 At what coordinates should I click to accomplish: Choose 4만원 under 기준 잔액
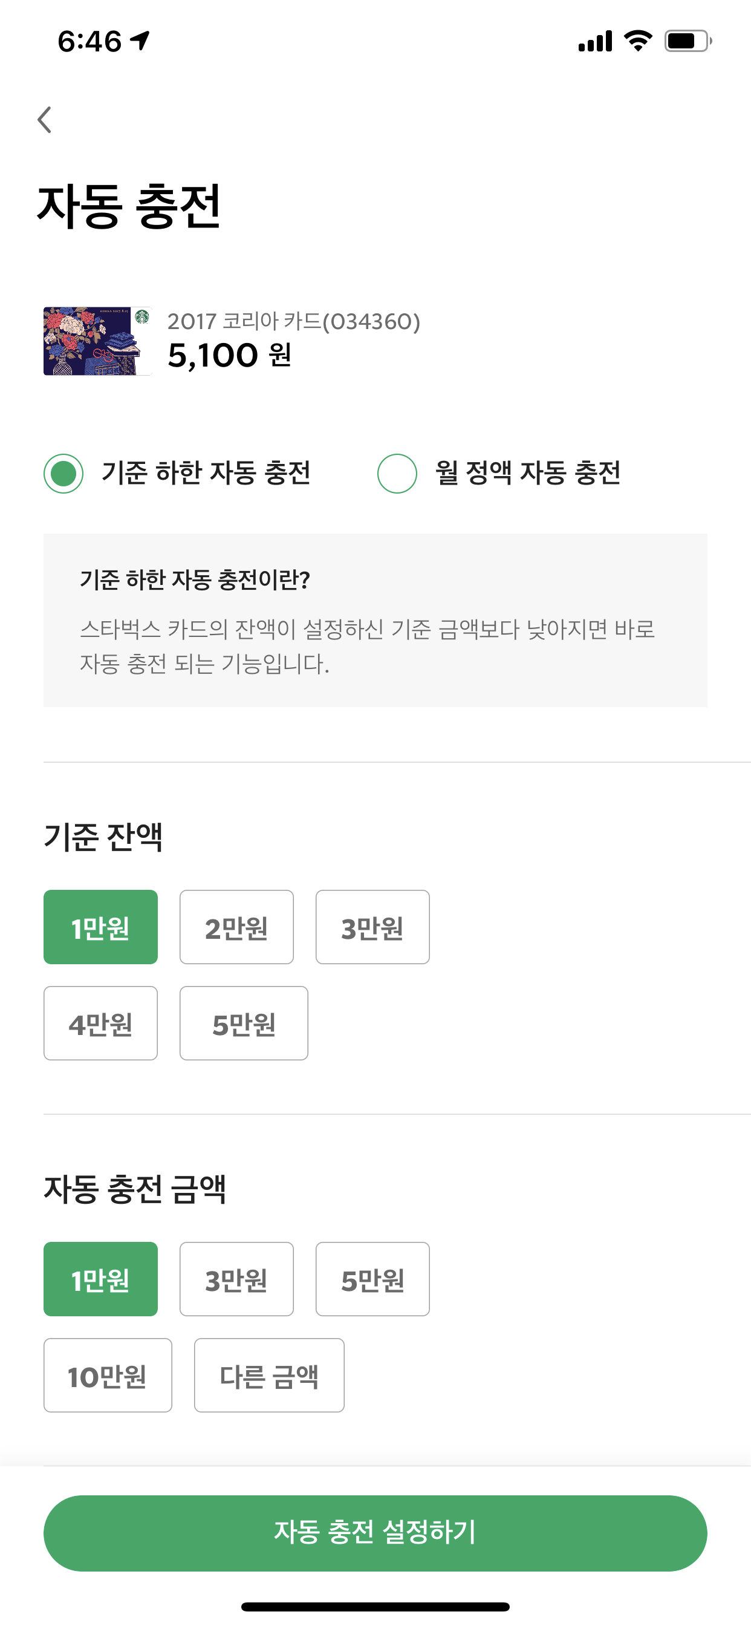click(100, 1023)
